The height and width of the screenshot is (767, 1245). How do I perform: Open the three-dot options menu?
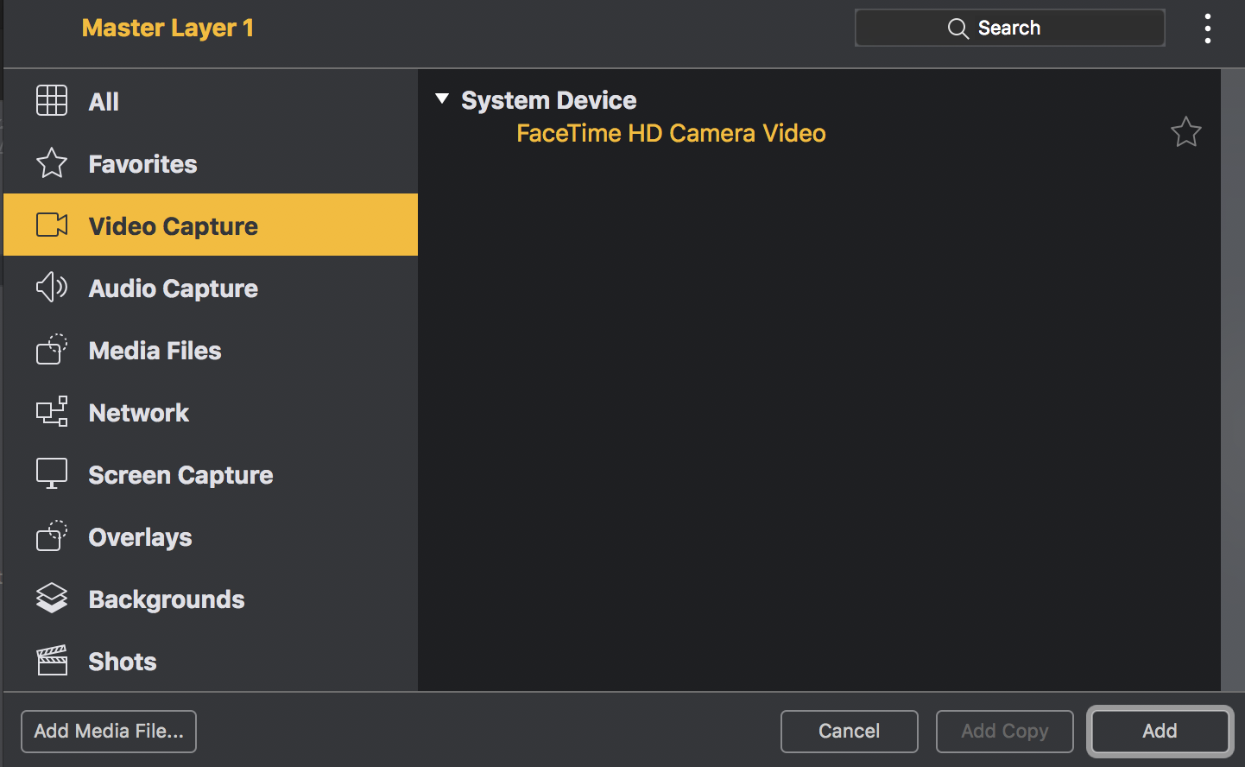coord(1207,29)
